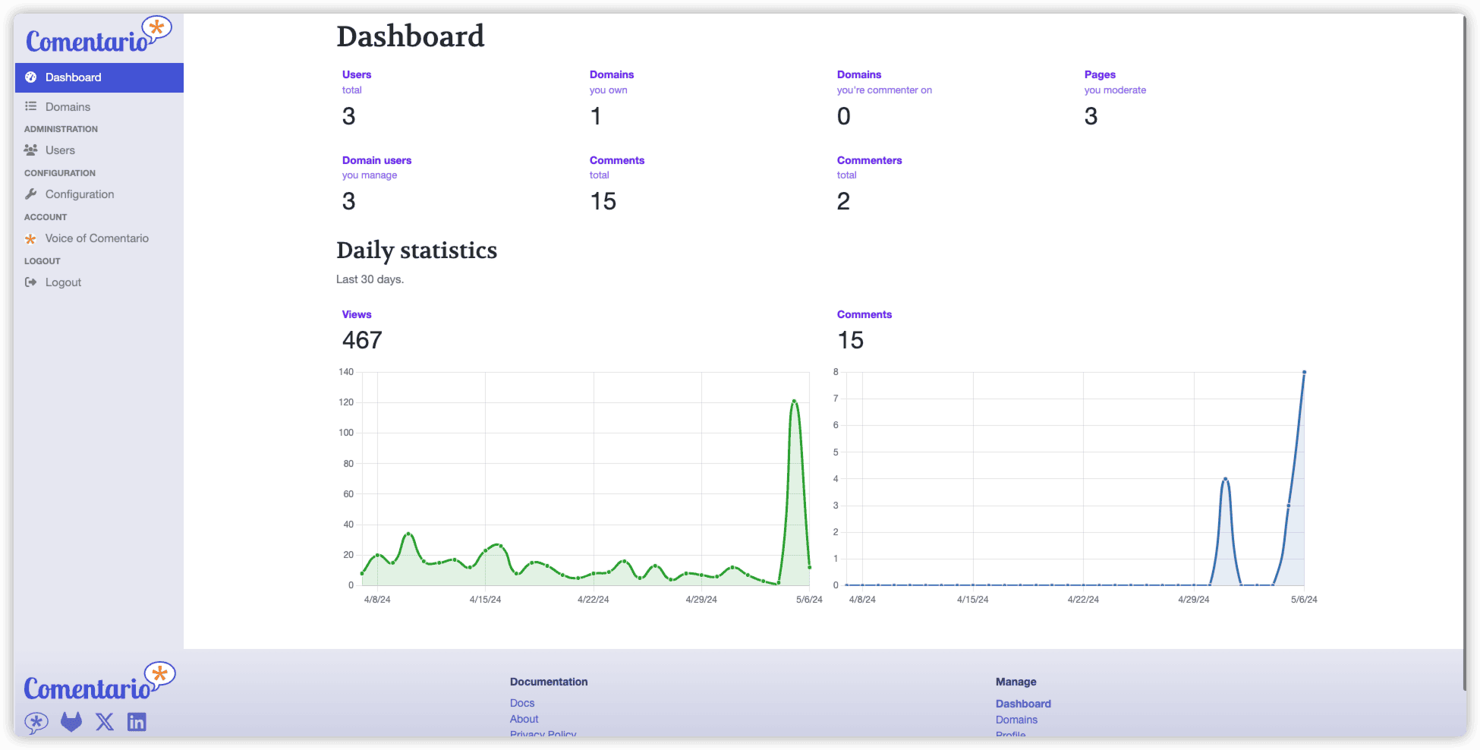Open the GitLab fox icon in footer
The height and width of the screenshot is (750, 1480).
click(x=71, y=721)
